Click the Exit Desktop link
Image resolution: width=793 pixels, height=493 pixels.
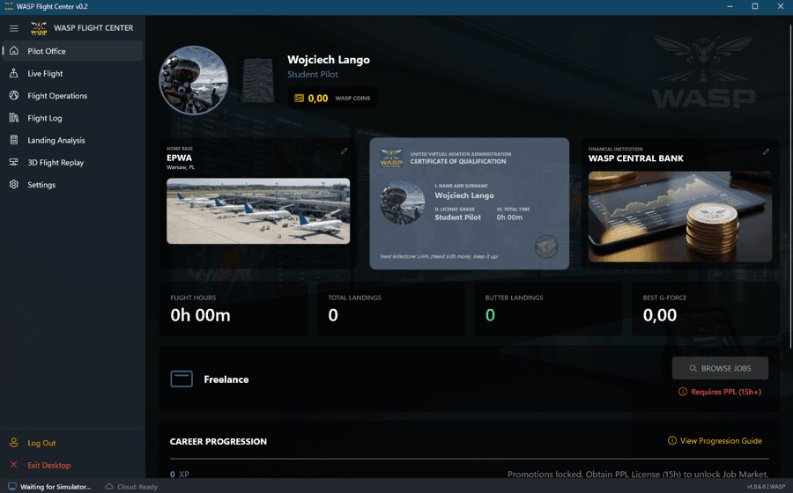(49, 465)
